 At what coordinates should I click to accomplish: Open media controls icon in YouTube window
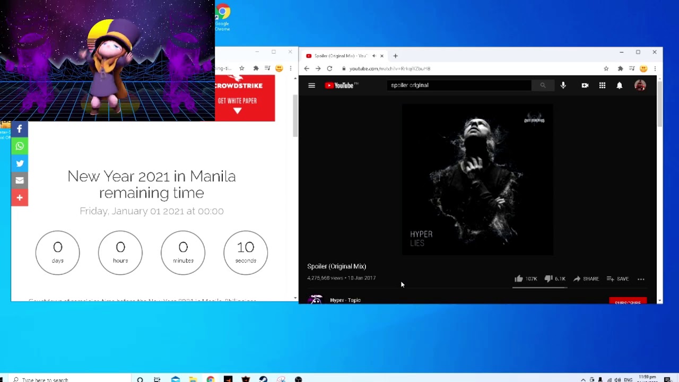(x=632, y=68)
